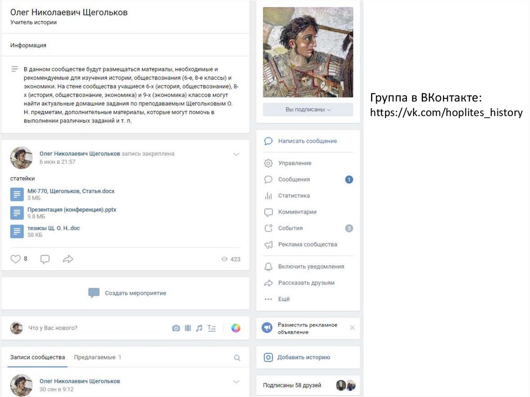Click the Что у Вас нового? input field

pos(98,328)
